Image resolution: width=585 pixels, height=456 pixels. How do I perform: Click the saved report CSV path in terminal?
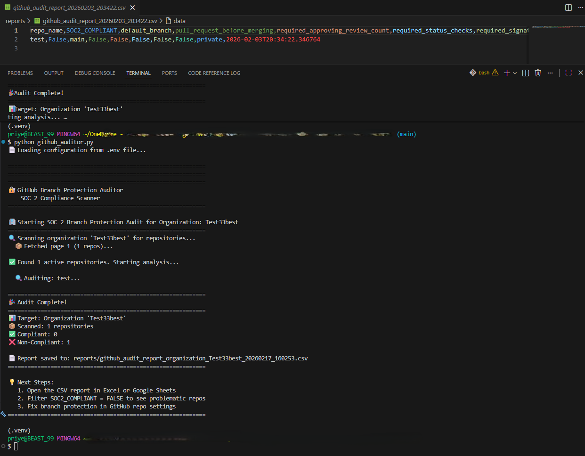click(191, 358)
